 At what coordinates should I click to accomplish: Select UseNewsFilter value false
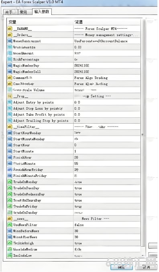[x=79, y=225]
